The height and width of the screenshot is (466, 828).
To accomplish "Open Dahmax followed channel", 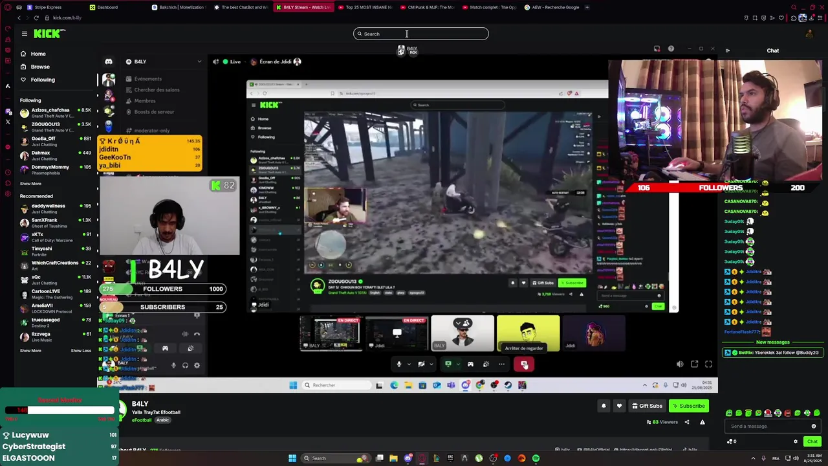I will (56, 155).
